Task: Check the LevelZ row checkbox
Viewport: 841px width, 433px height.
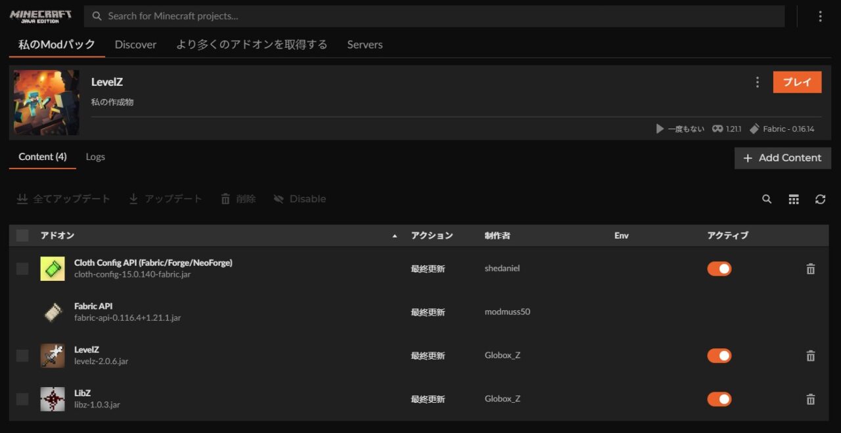Action: (x=22, y=356)
